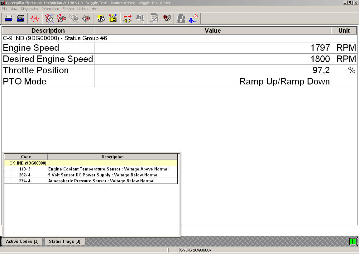The width and height of the screenshot is (359, 254).
Task: Click the Description column header in status table
Action: pos(48,31)
